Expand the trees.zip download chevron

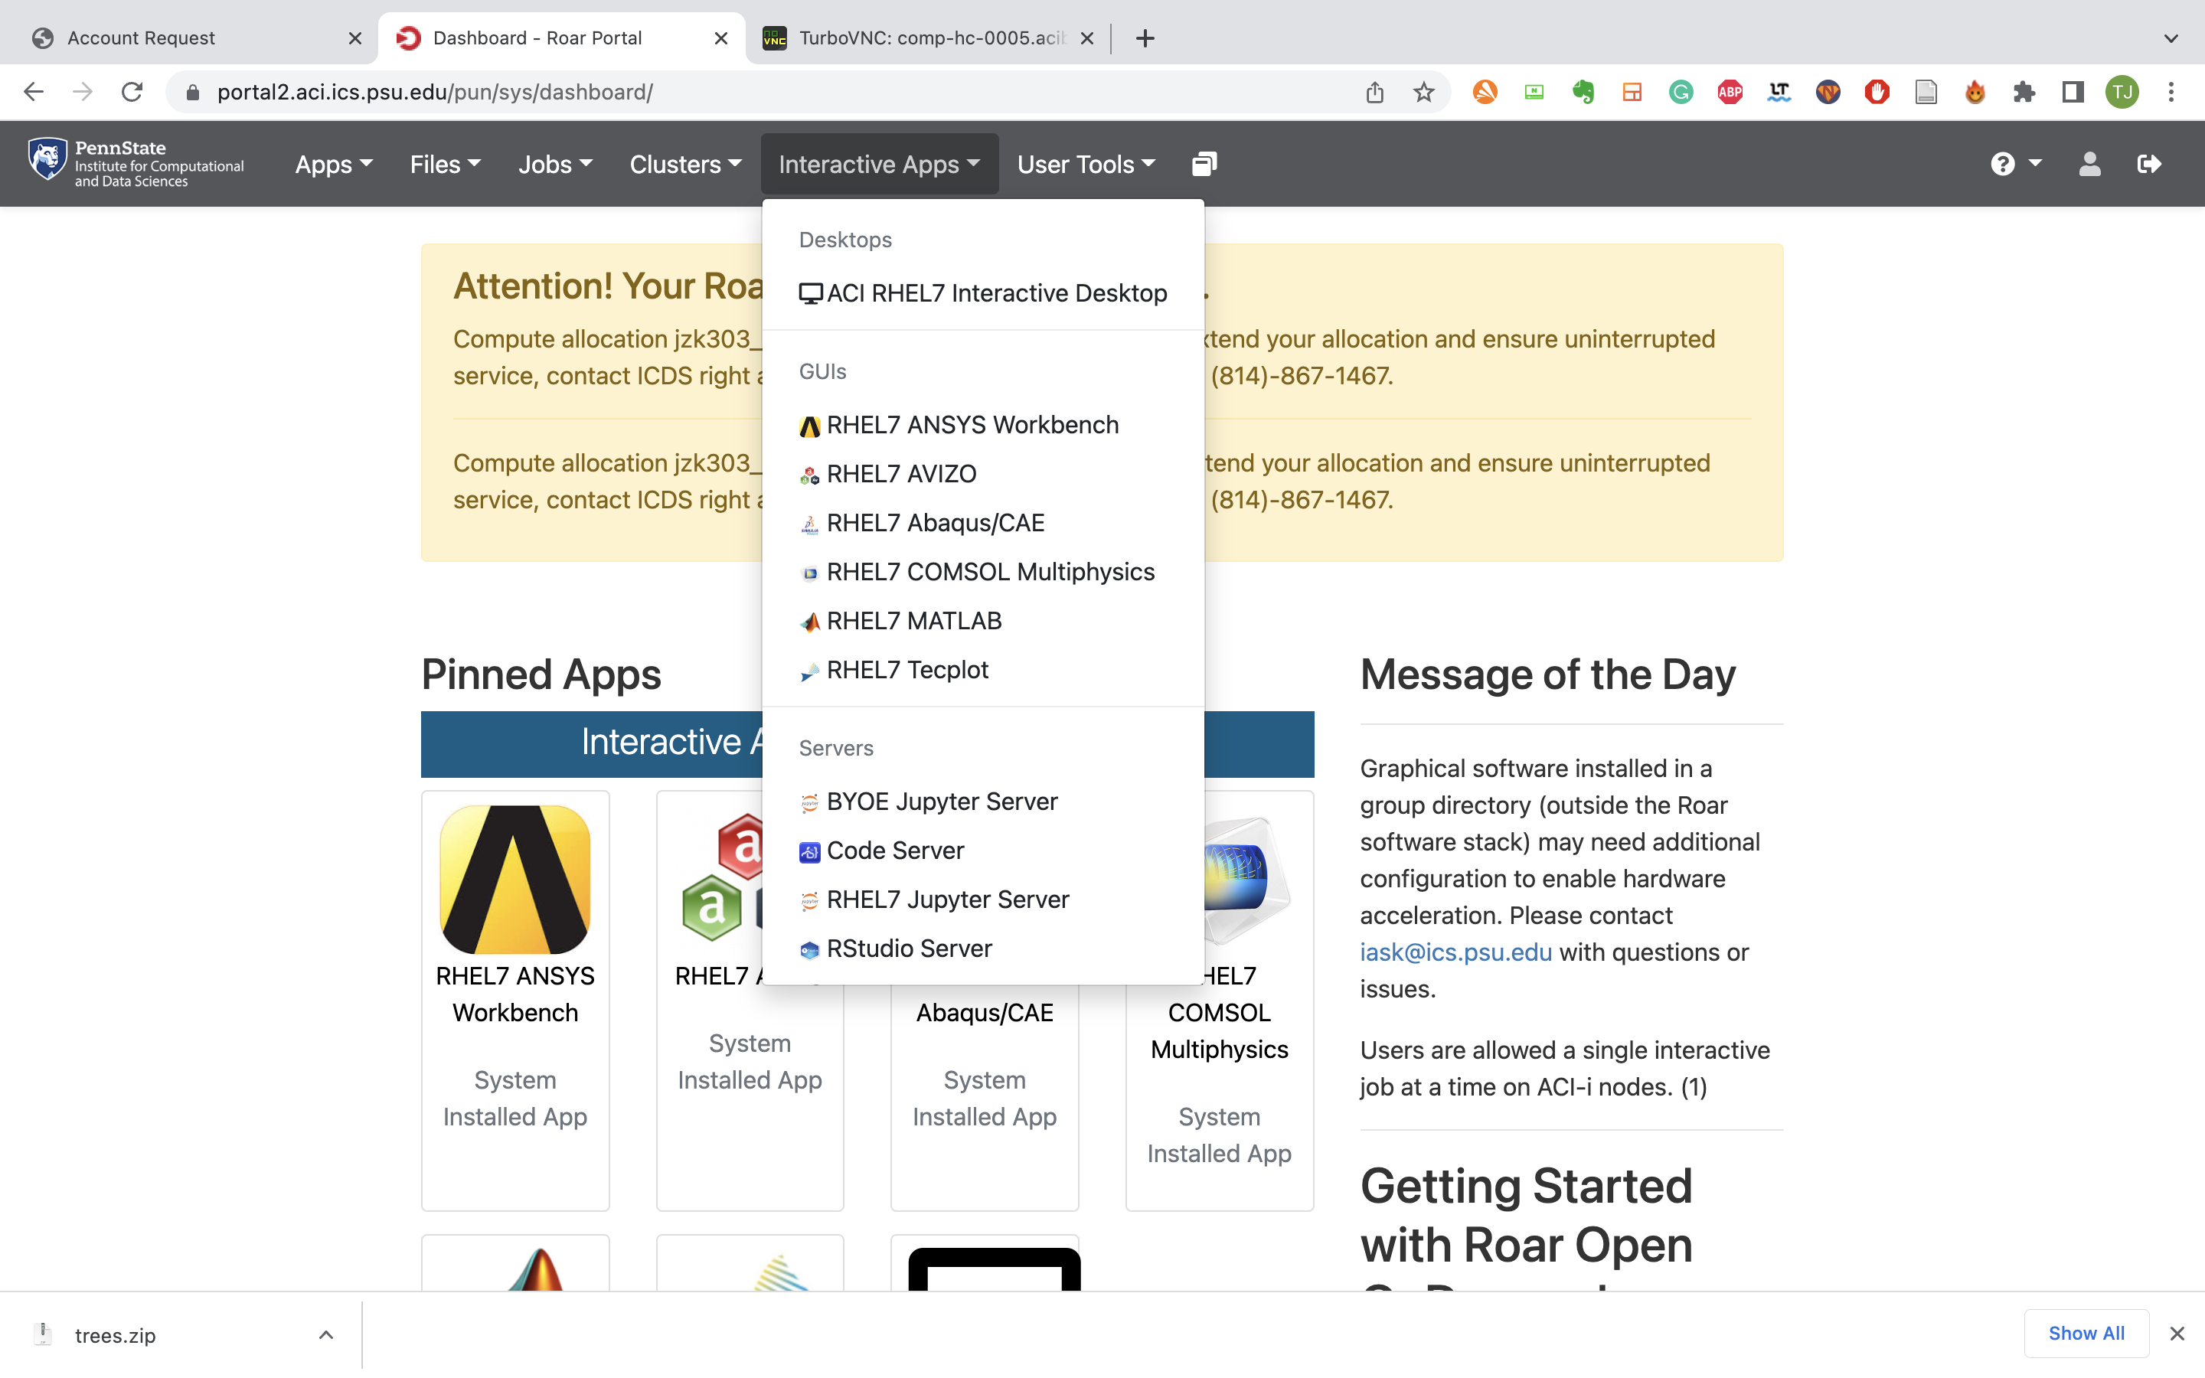point(325,1334)
